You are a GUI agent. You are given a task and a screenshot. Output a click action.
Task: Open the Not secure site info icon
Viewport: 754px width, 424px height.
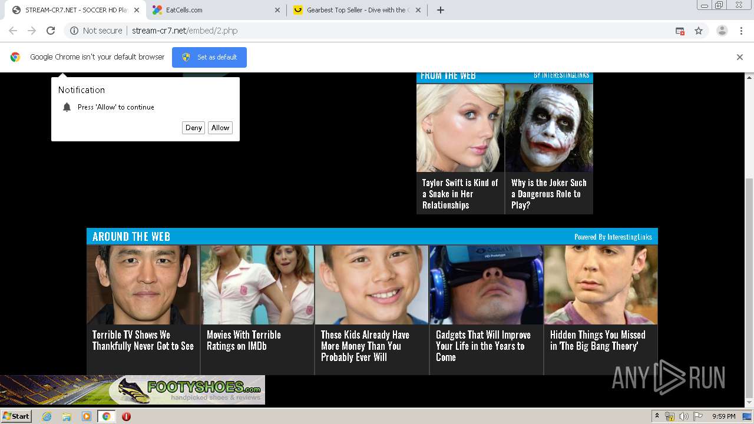pos(74,31)
